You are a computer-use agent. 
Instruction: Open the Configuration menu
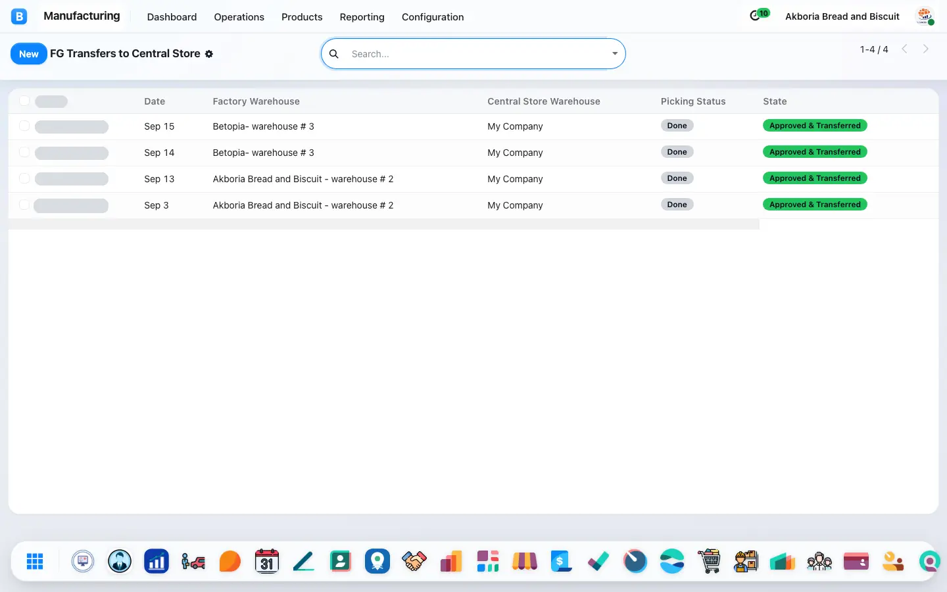click(433, 17)
